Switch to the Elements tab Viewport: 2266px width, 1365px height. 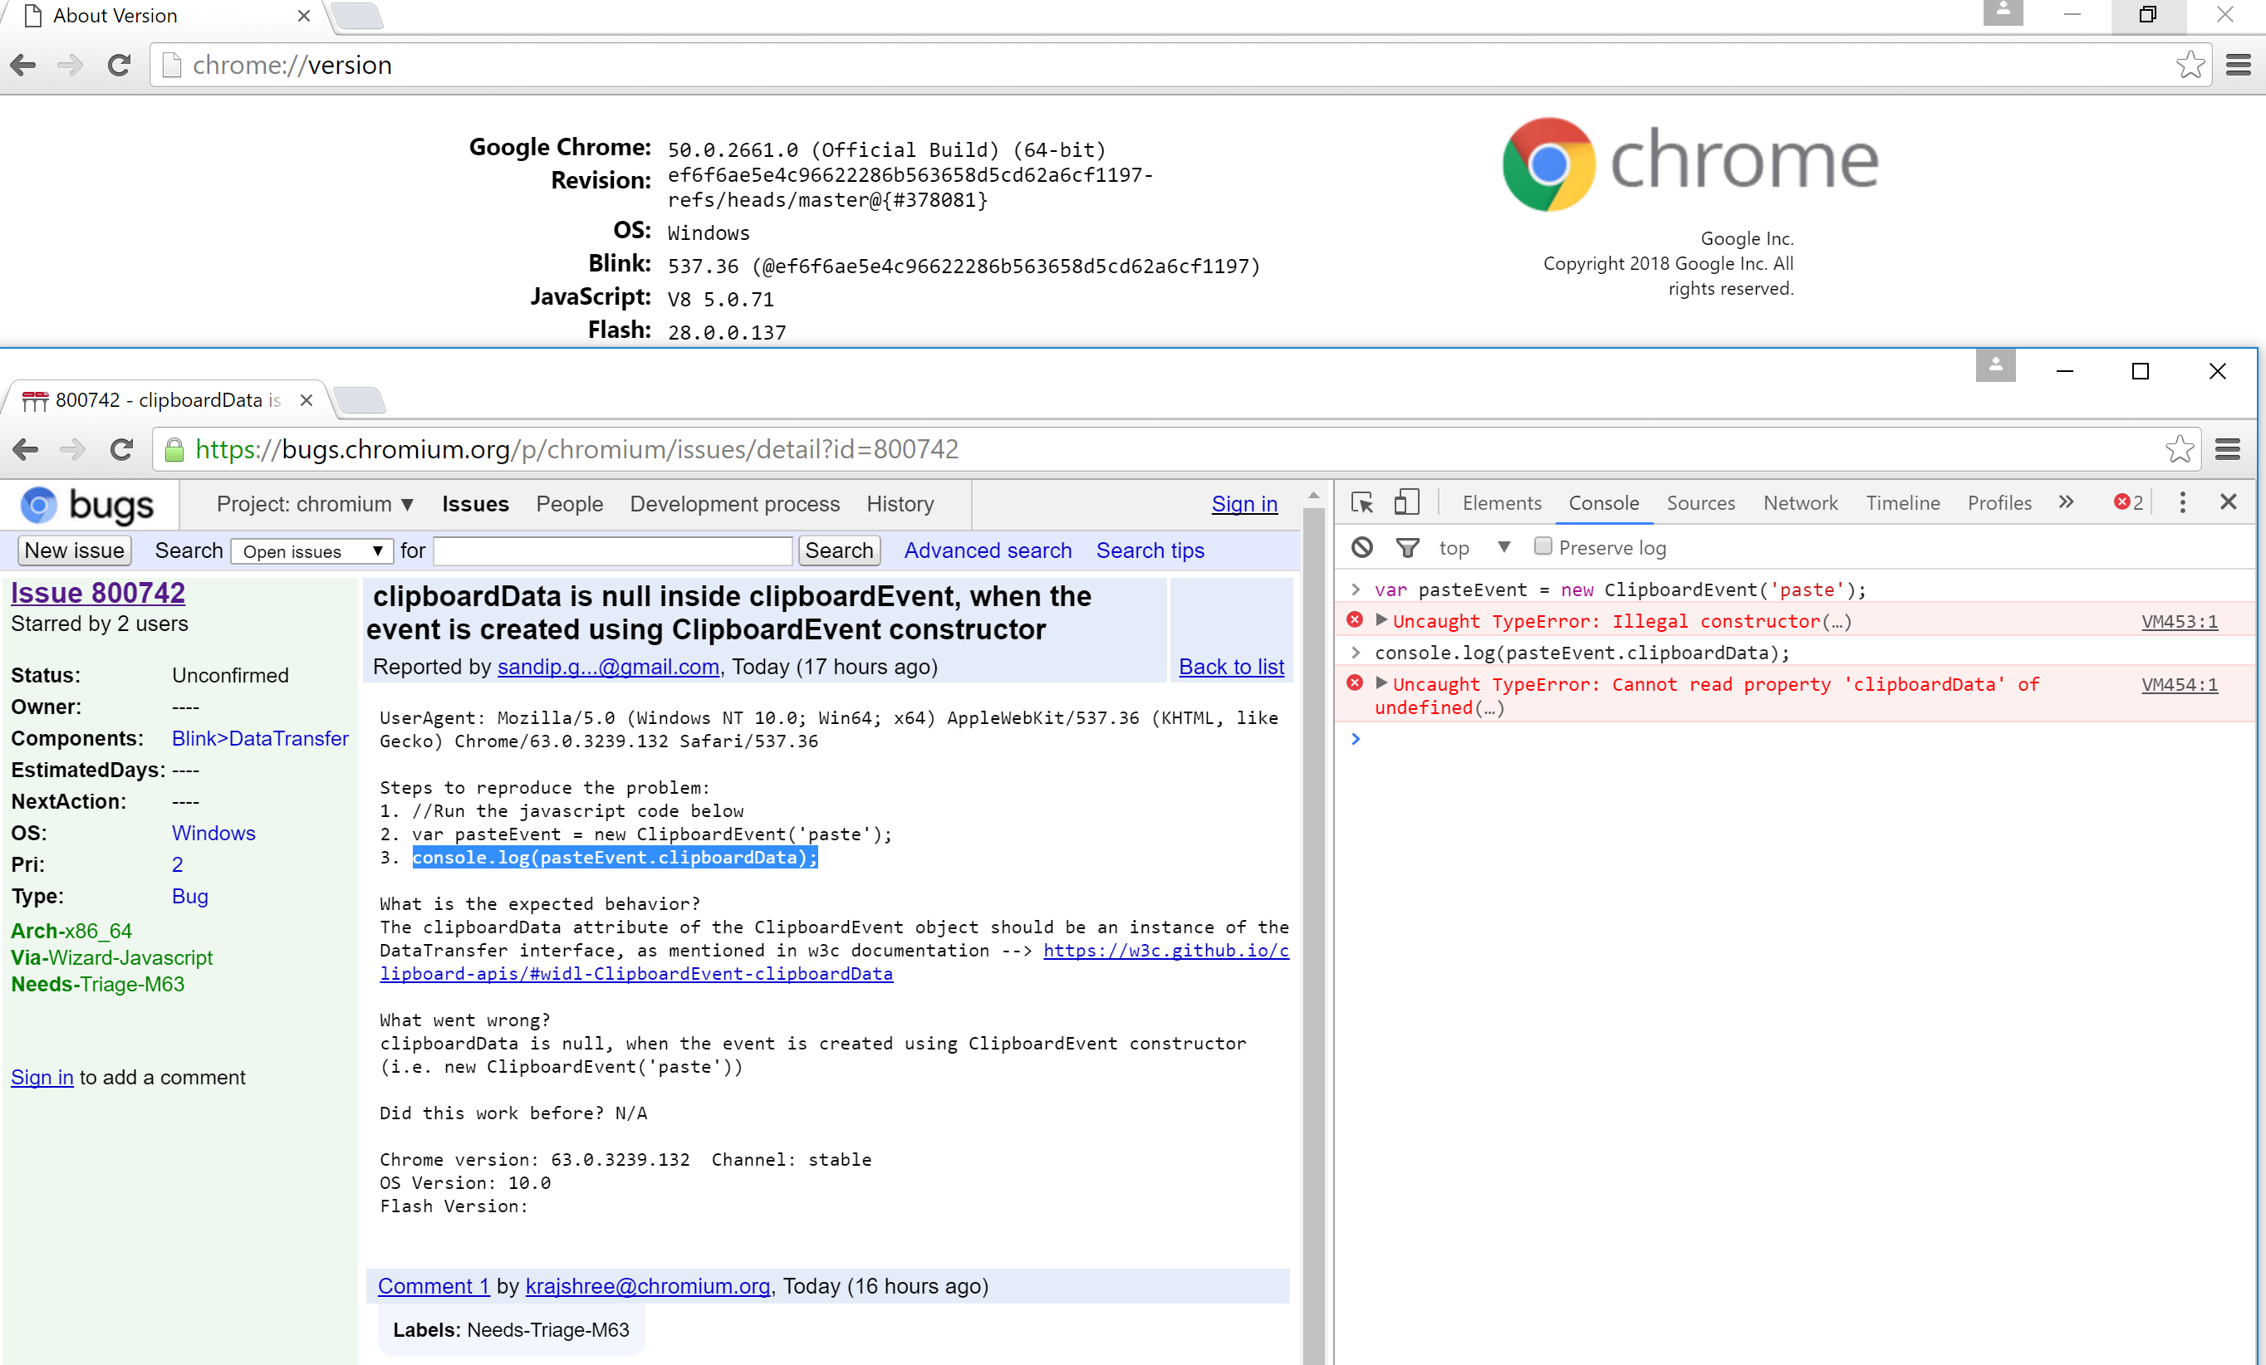(1502, 503)
